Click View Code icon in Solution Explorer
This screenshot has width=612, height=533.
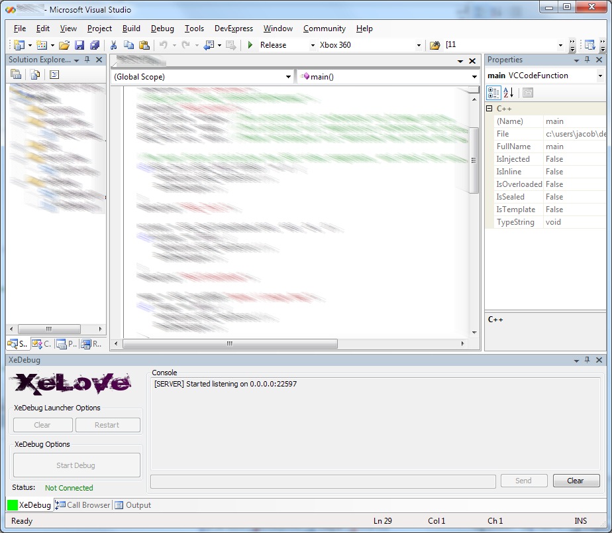(54, 74)
